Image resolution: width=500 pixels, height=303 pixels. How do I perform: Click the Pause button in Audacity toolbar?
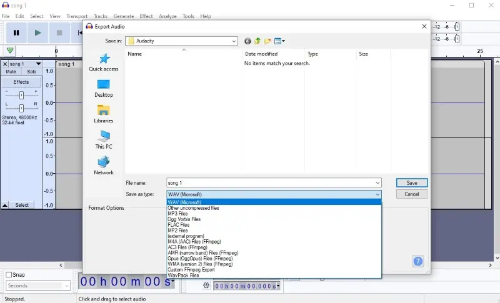[x=16, y=32]
